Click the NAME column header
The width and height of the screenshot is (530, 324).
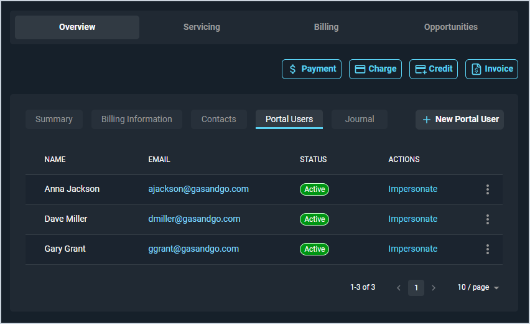[x=55, y=160]
